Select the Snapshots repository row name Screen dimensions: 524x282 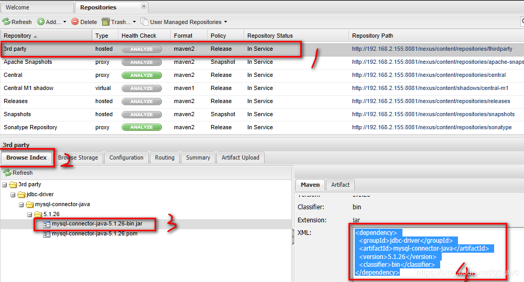tap(17, 114)
